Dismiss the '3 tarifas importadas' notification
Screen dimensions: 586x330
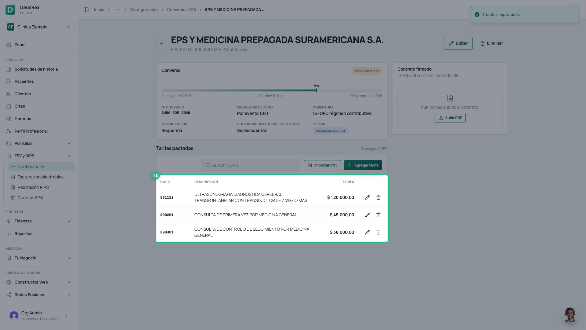point(471,8)
